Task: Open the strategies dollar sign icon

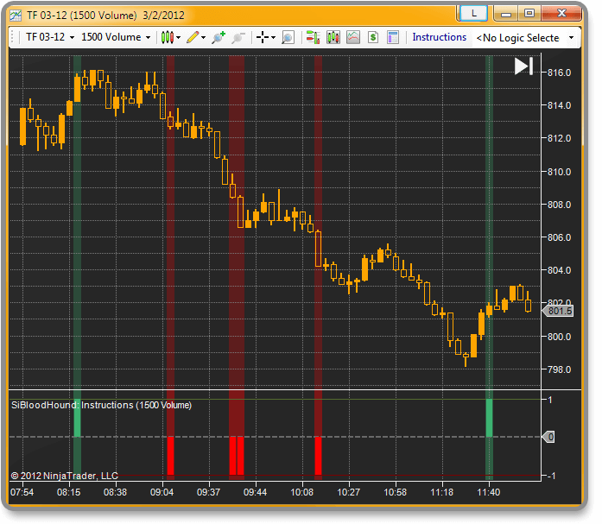Action: [x=373, y=37]
